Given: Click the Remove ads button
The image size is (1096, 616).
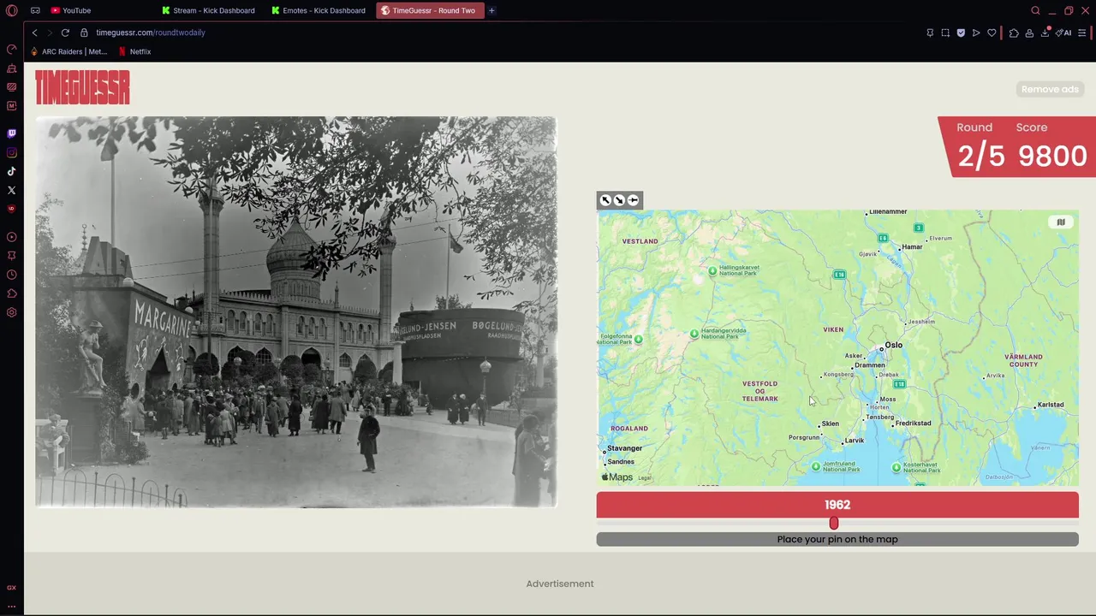Looking at the screenshot, I should click(1050, 89).
